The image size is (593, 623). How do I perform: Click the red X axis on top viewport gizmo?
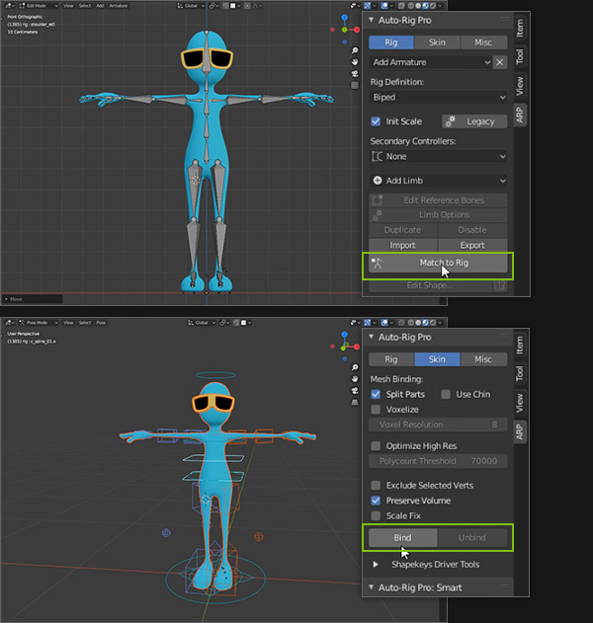357,30
